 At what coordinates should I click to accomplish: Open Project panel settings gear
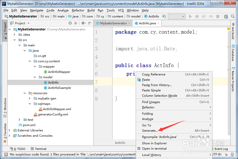tap(84, 23)
